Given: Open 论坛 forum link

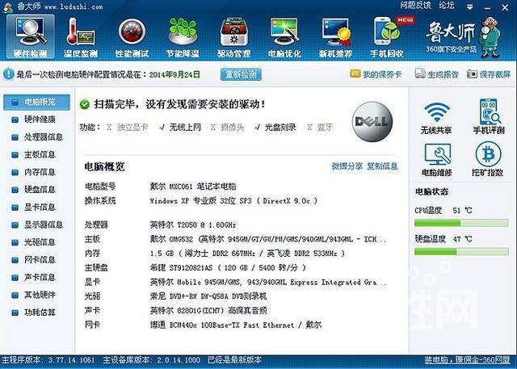Looking at the screenshot, I should click(447, 6).
